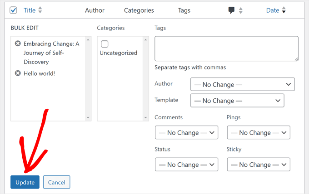Open the Sticky dropdown
This screenshot has width=309, height=194.
click(x=258, y=164)
